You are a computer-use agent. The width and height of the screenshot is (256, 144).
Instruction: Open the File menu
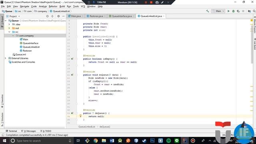tap(3, 6)
